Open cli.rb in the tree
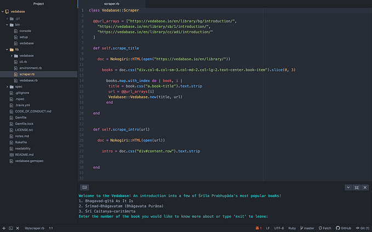This screenshot has height=232, width=372. [23, 62]
